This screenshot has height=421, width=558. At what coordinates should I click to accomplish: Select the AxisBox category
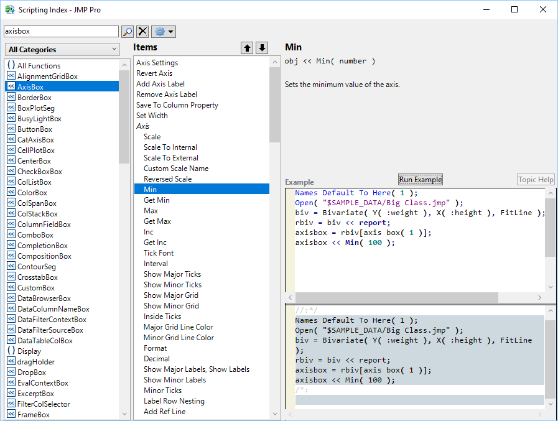62,86
